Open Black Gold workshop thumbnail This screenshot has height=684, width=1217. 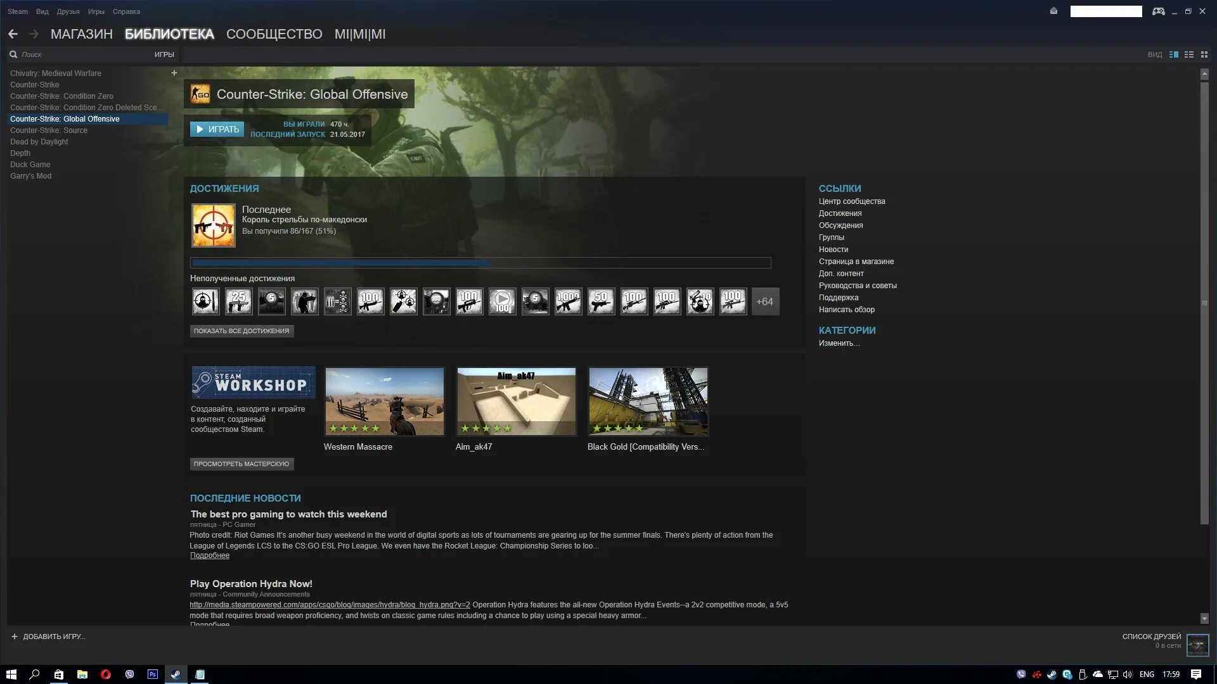(x=648, y=402)
